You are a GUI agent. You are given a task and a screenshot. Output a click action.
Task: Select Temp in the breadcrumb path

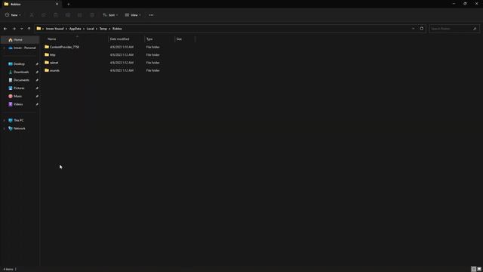pyautogui.click(x=103, y=29)
